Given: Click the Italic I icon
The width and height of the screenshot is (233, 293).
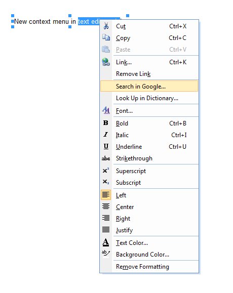Looking at the screenshot, I should tap(106, 135).
